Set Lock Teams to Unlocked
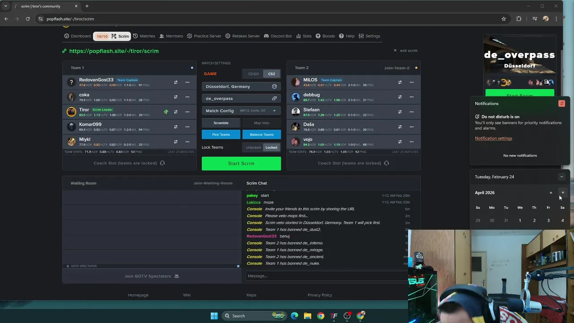Screen dimensions: 574x323 (253, 147)
